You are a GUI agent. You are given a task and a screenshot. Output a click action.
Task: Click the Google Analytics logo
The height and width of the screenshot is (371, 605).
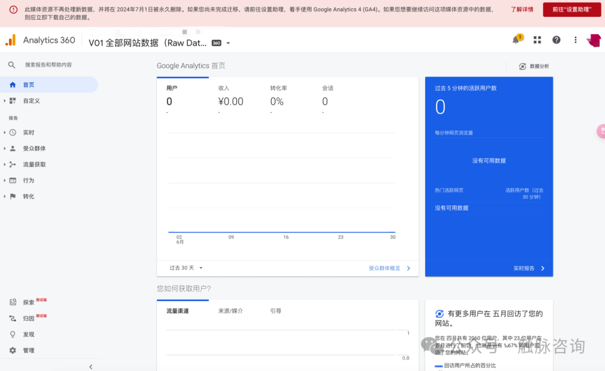11,40
